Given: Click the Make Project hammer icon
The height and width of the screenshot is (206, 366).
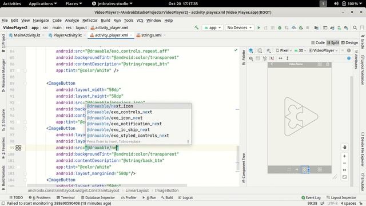Looking at the screenshot, I should coord(196,27).
